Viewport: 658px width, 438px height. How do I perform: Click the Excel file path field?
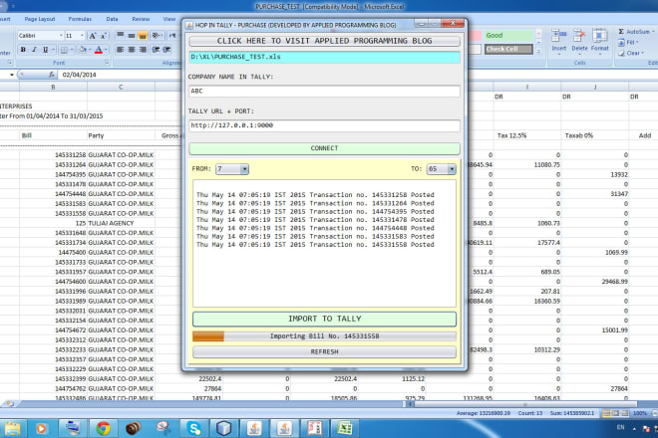click(324, 57)
